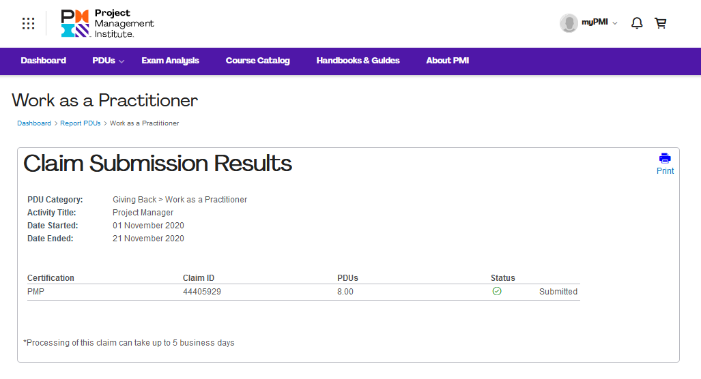Click the PDU Category label
Screen dimensions: 701x379
pyautogui.click(x=55, y=200)
